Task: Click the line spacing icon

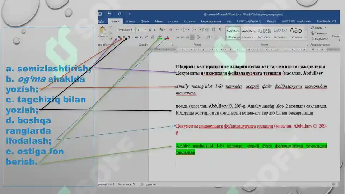Action: pos(199,37)
